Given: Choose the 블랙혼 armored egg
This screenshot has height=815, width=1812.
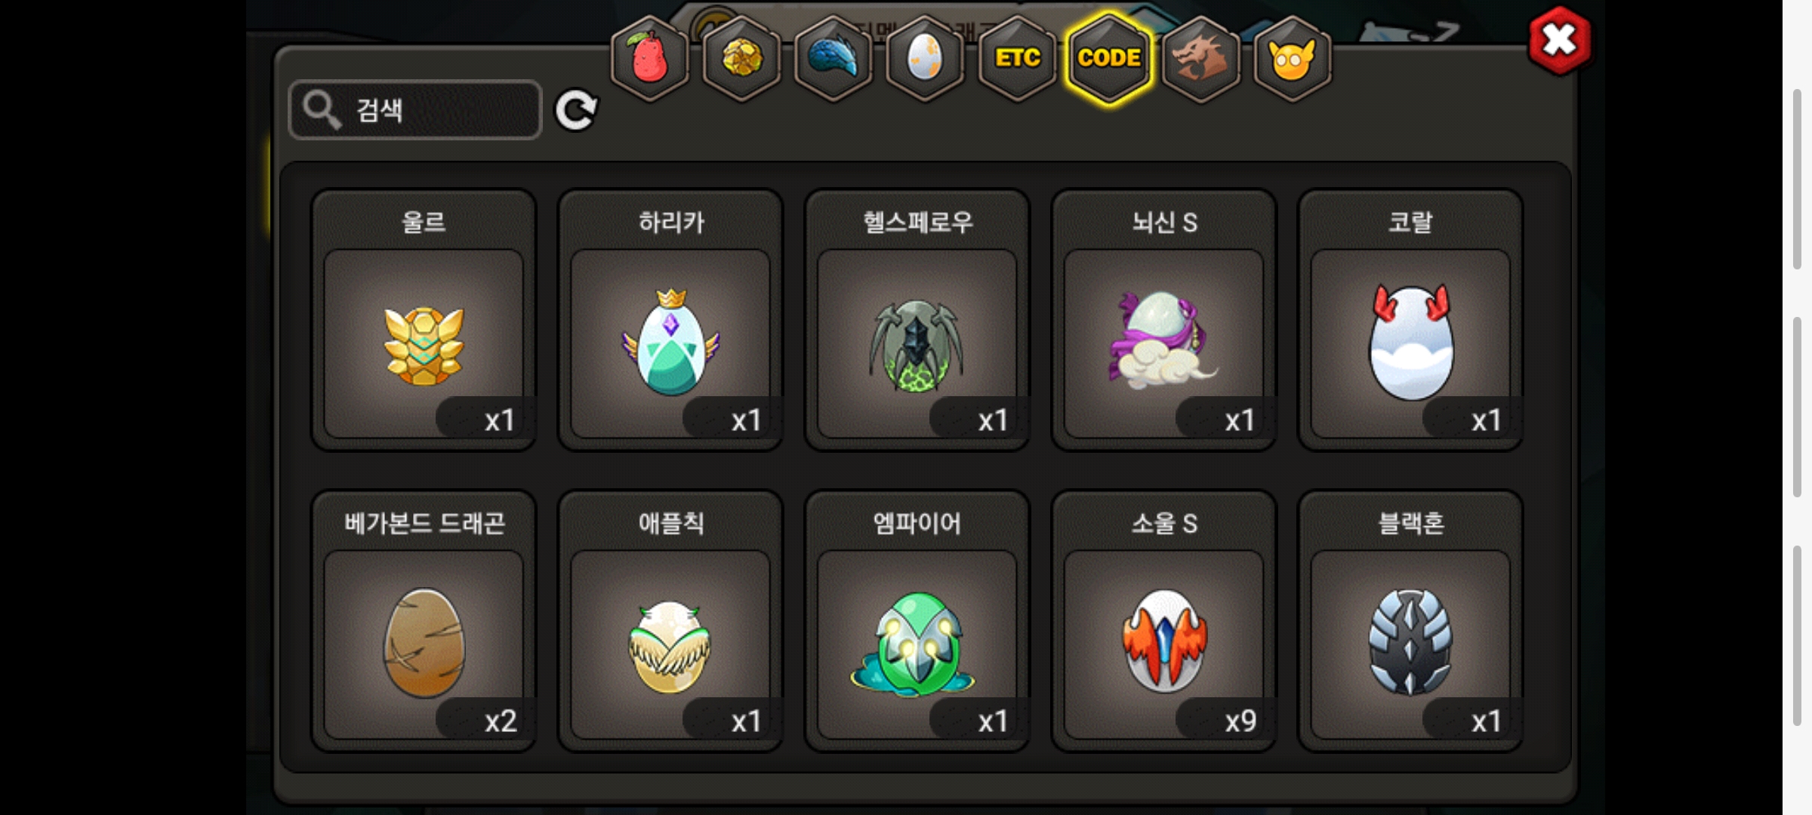Looking at the screenshot, I should pos(1410,620).
